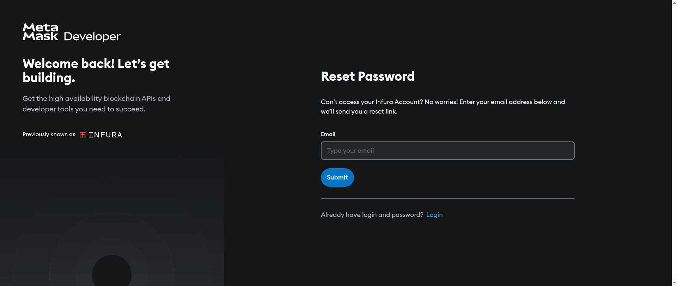This screenshot has width=677, height=286.
Task: Click the Reset Password heading
Action: pos(367,77)
